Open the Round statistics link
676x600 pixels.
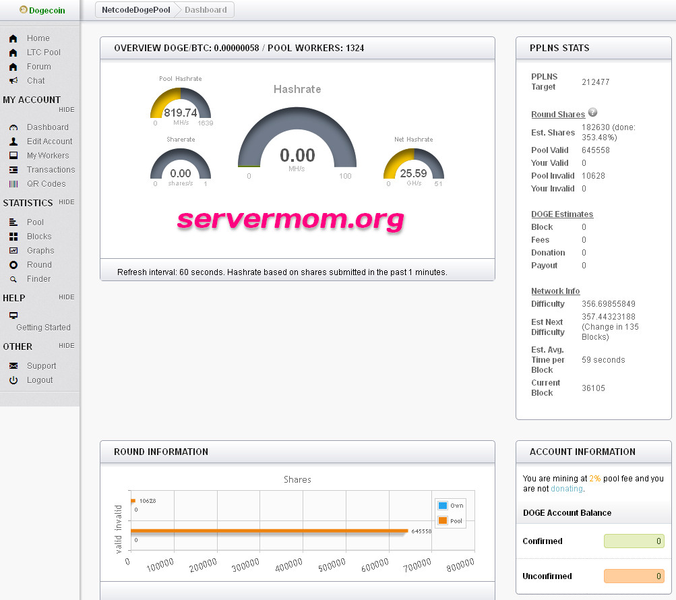pyautogui.click(x=39, y=265)
